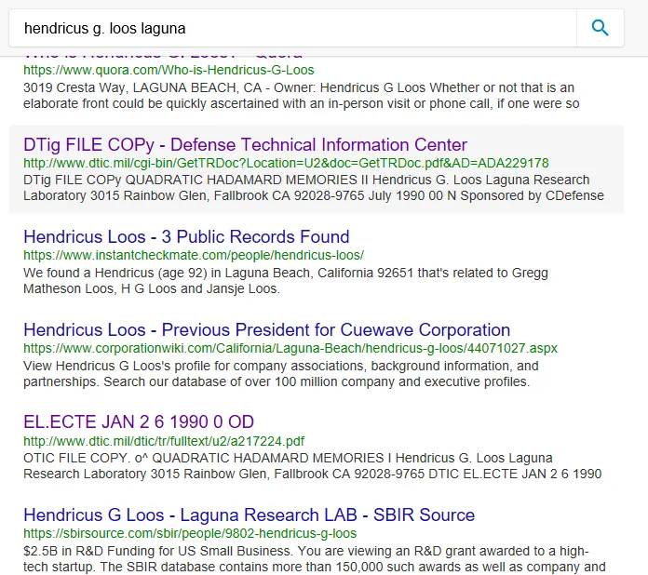Open 'Hendricus G Loos - Laguna Research LAB - SBIR Source'
Viewport: 648px width, 575px height.
(x=249, y=515)
